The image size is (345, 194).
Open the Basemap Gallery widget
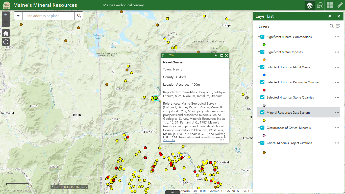330,5
